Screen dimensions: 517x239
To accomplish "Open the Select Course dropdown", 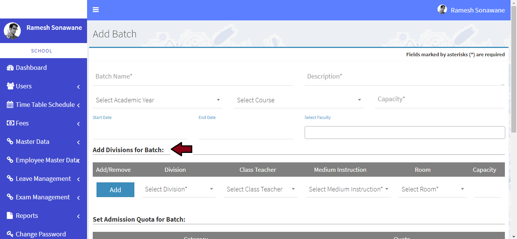I will 299,100.
